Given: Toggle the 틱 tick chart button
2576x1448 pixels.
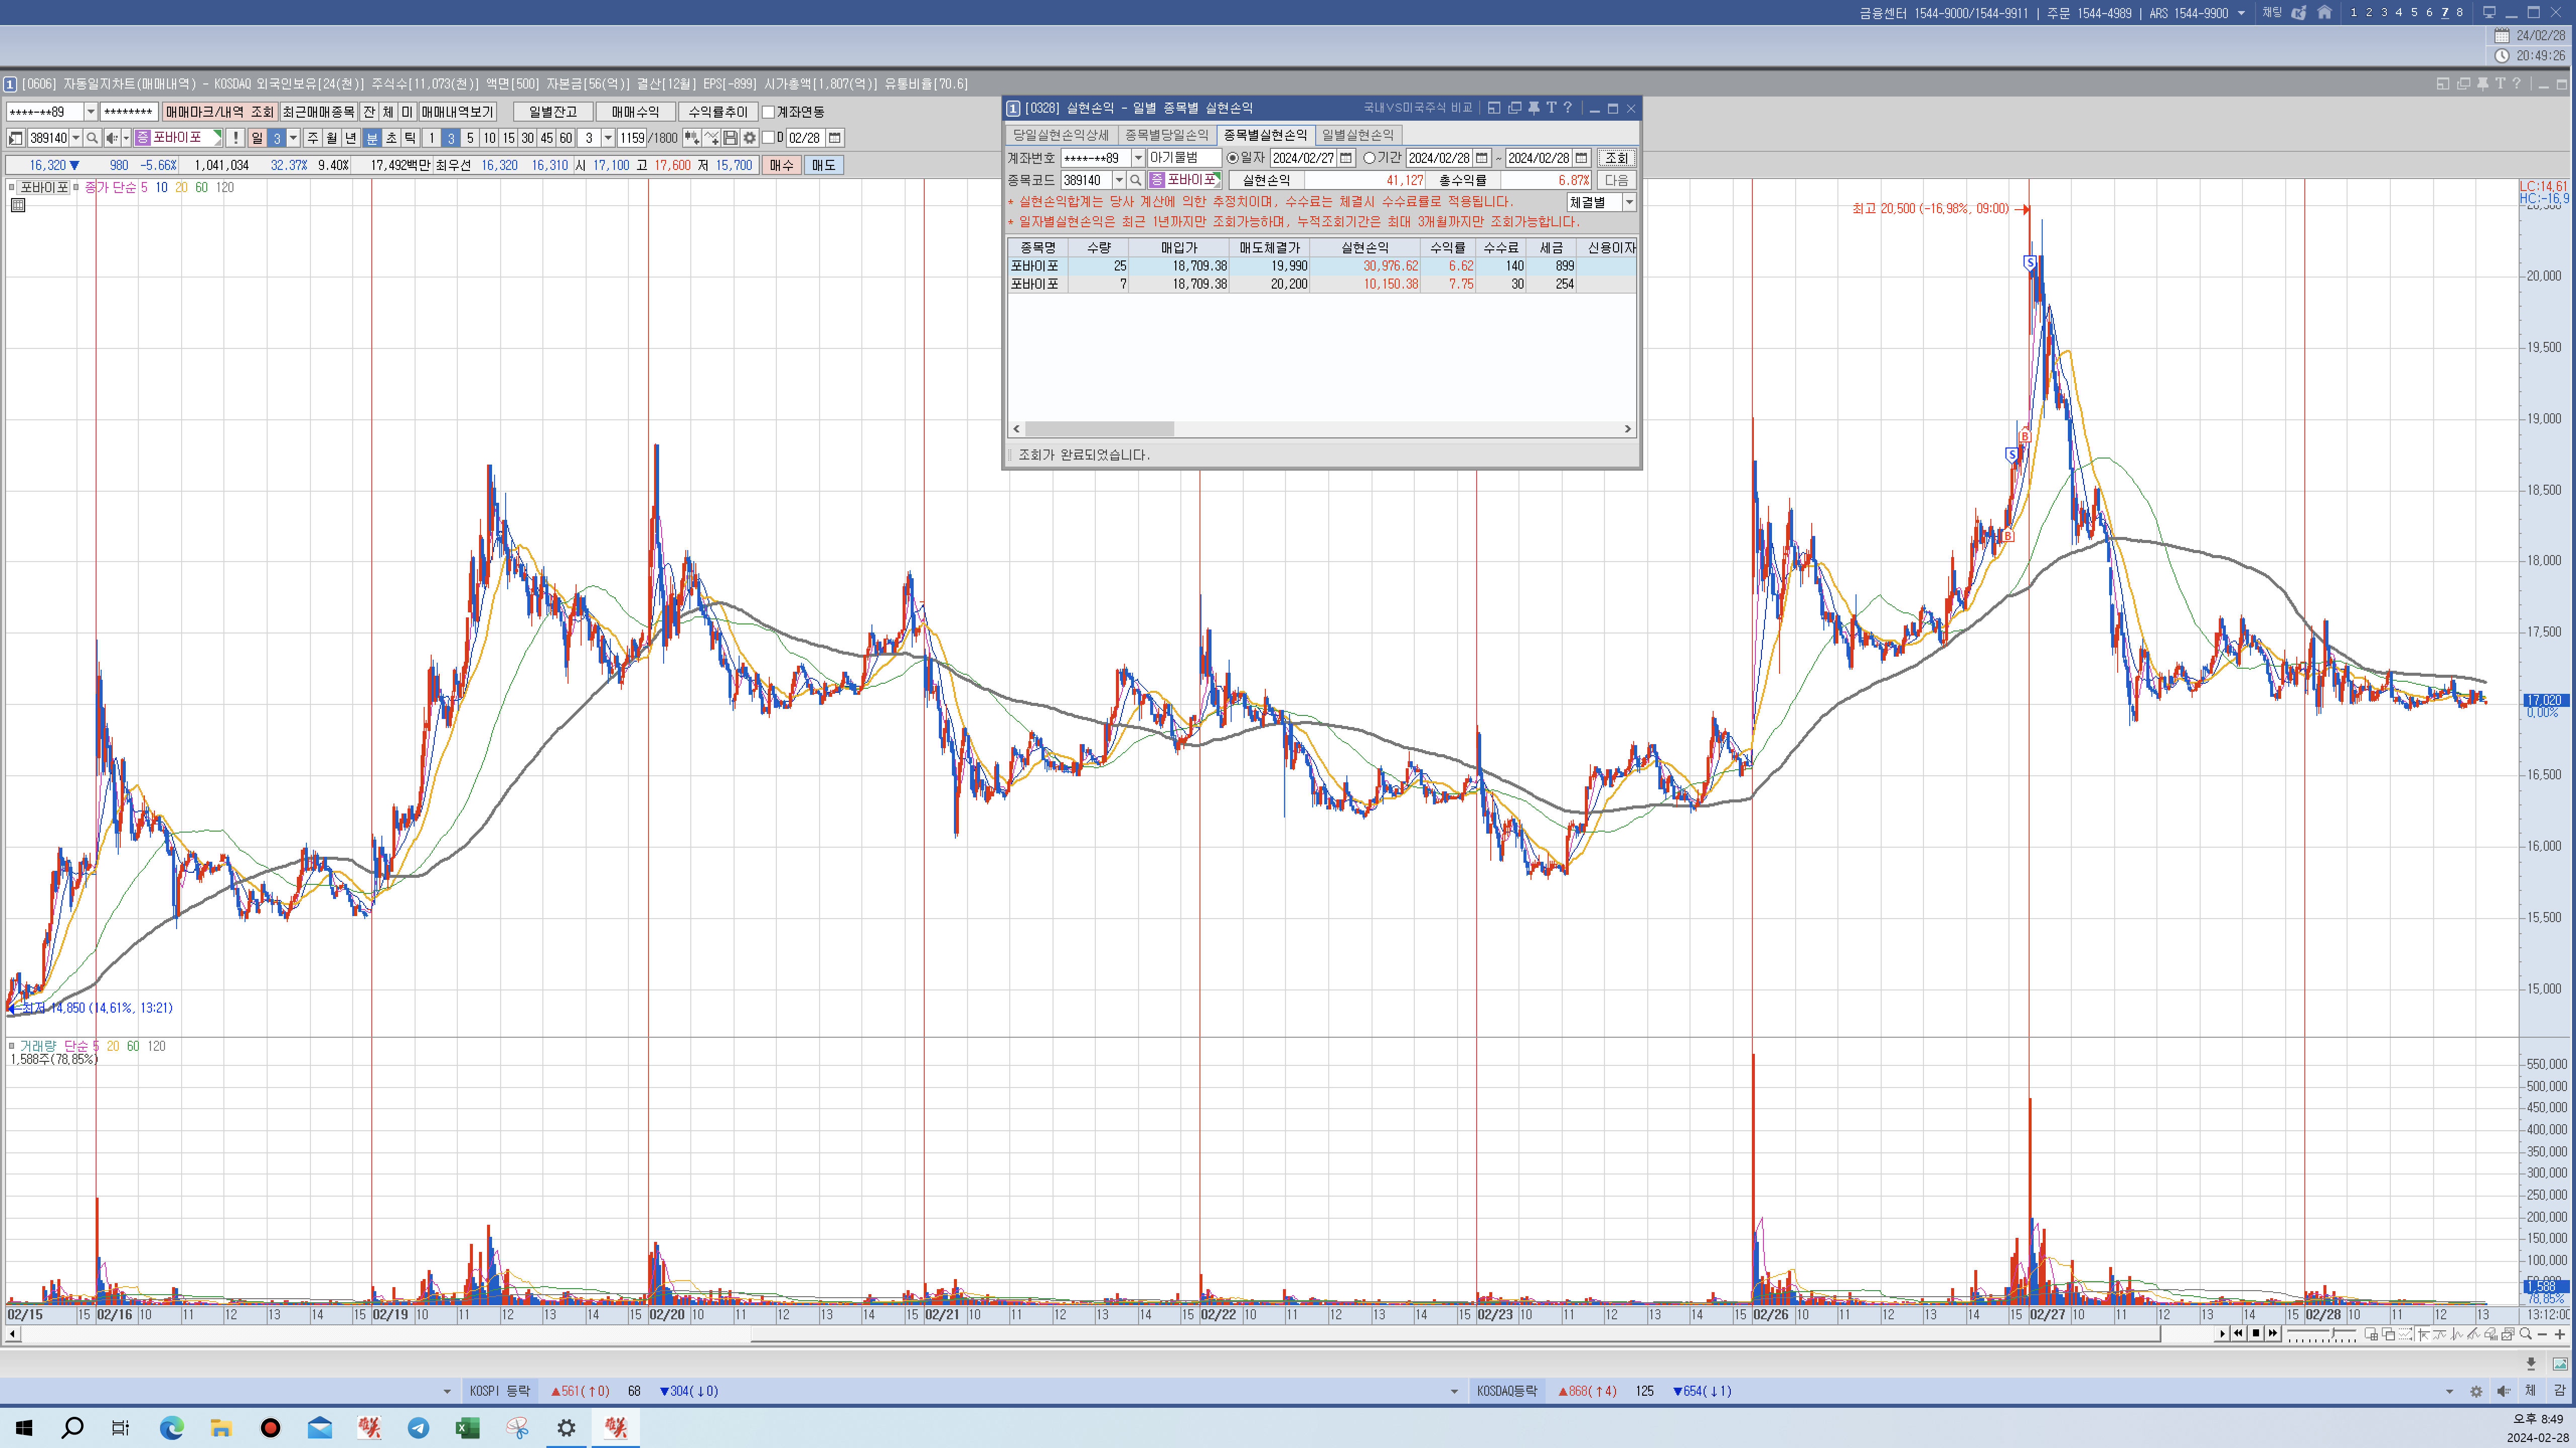Looking at the screenshot, I should pyautogui.click(x=410, y=138).
